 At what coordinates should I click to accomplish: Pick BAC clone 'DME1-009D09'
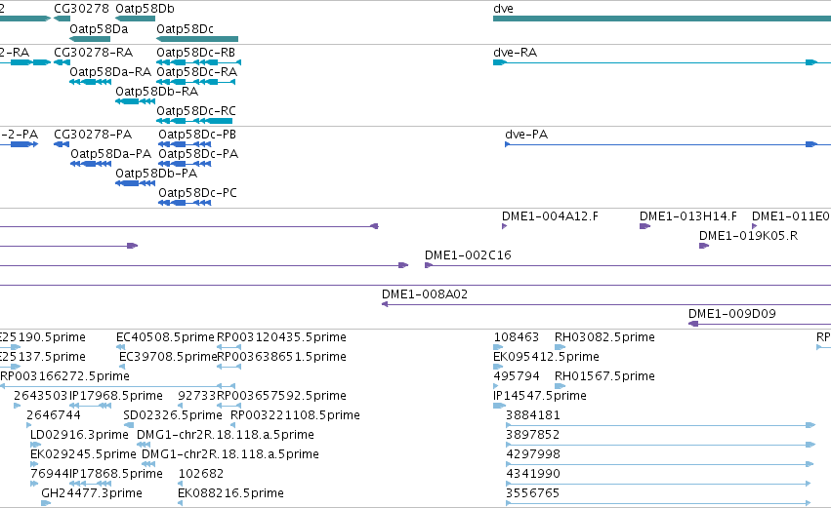click(732, 314)
